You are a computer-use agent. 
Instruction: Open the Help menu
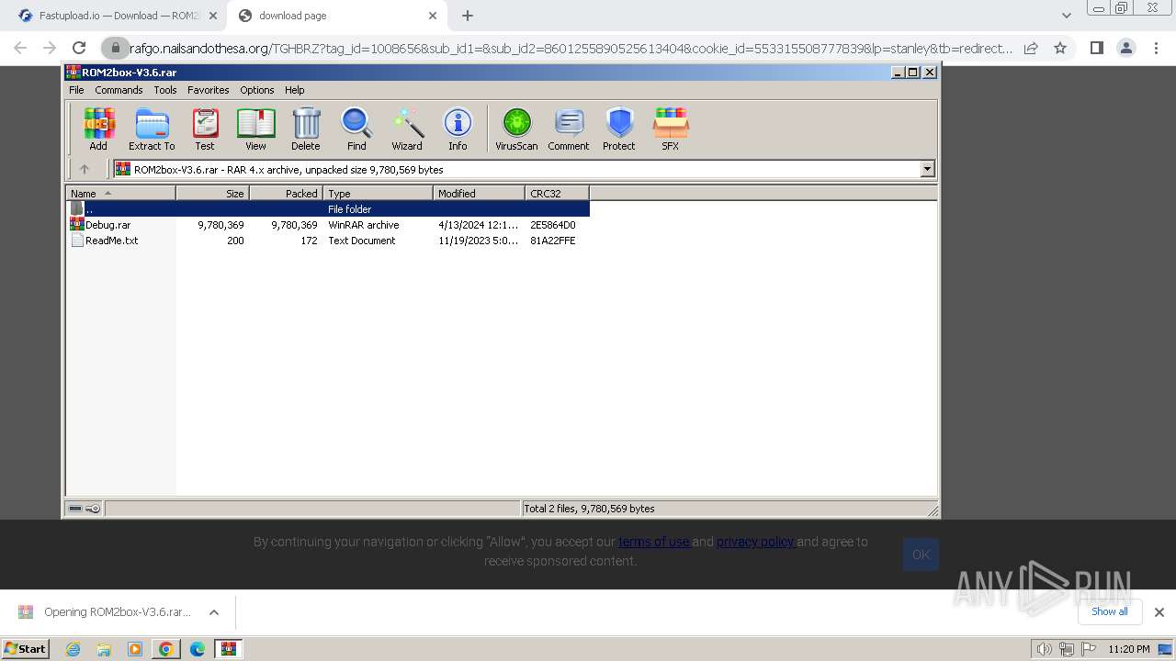point(295,90)
